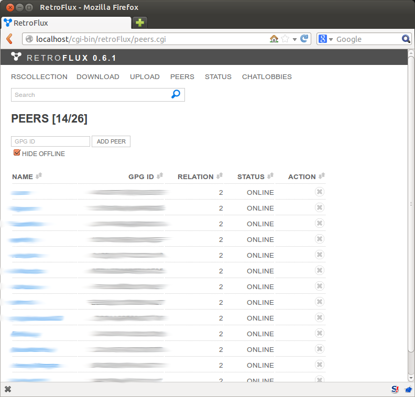Click the magnifier in the Google search box
The image size is (415, 397).
coord(406,39)
